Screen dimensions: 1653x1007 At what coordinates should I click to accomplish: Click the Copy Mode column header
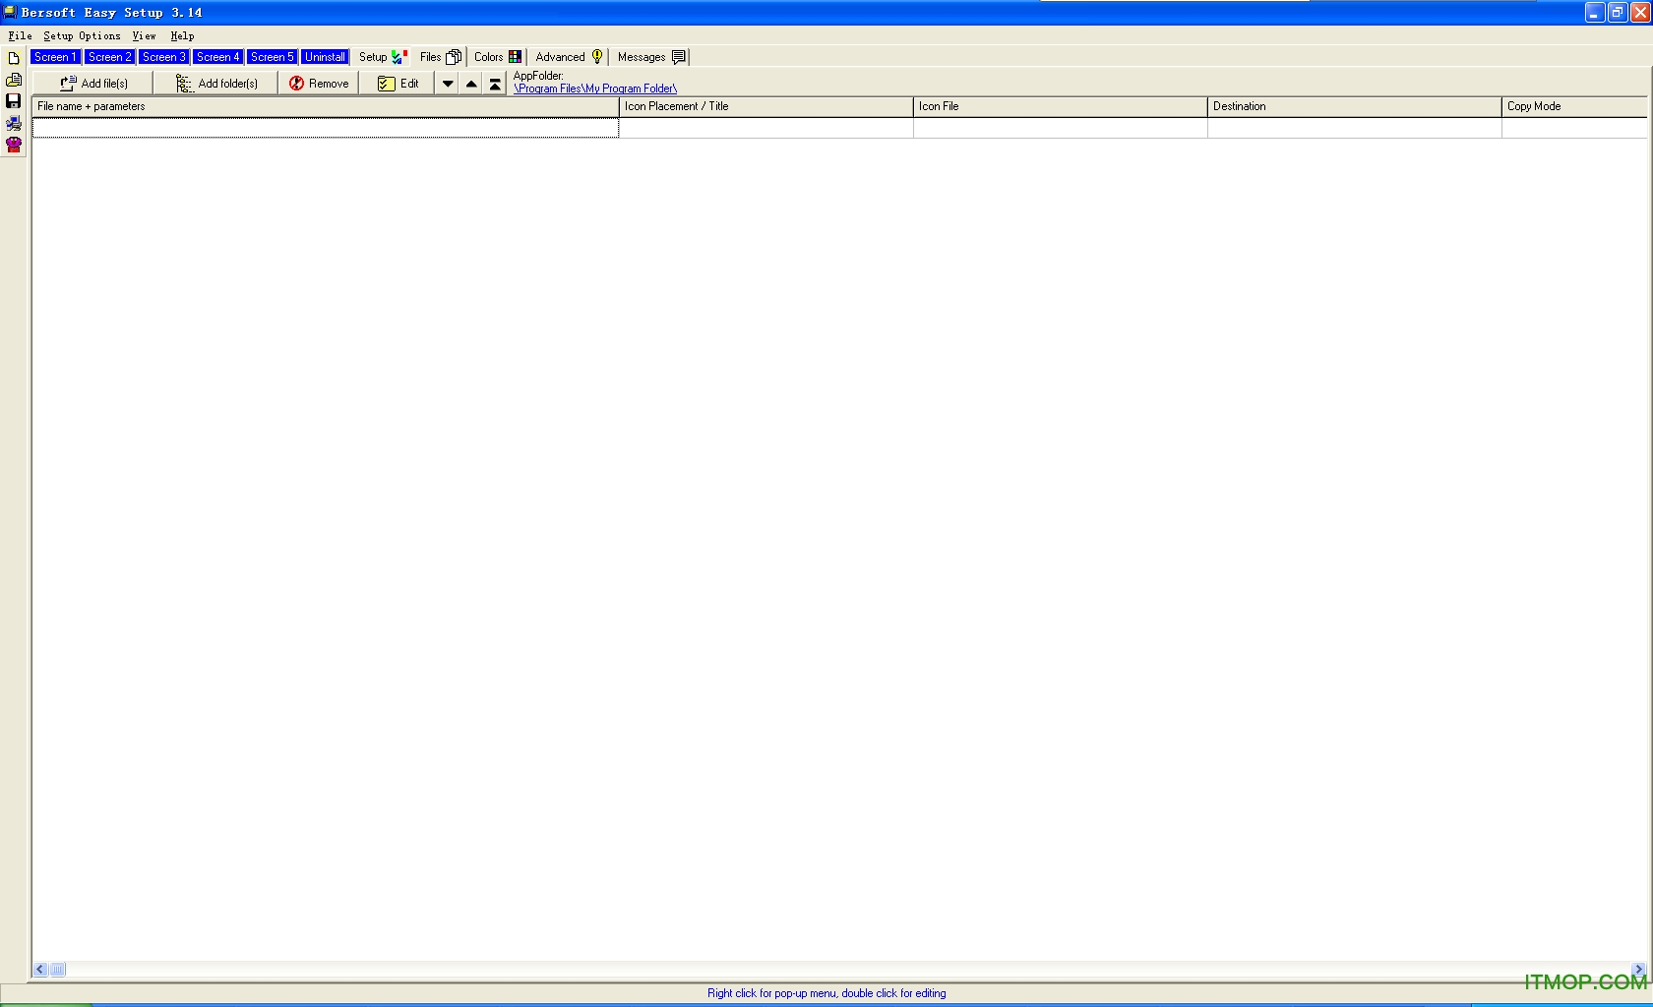(1574, 106)
